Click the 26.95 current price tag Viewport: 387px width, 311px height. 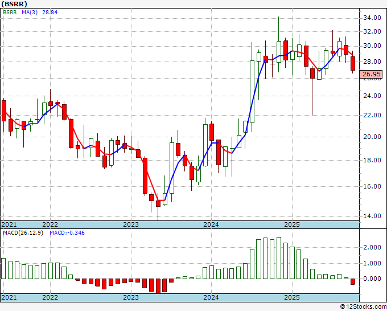(371, 74)
